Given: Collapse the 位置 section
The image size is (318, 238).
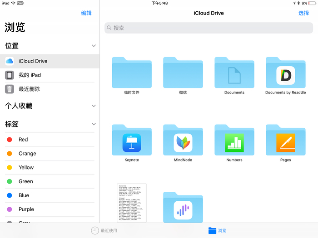Looking at the screenshot, I should click(94, 46).
